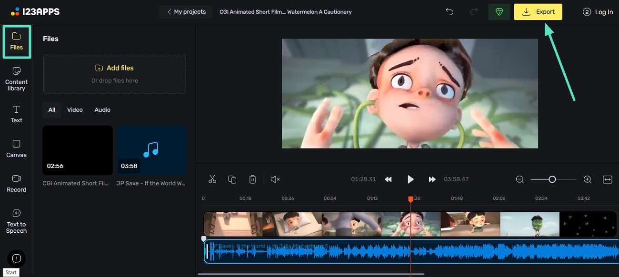The image size is (619, 277).
Task: Open the Content library panel
Action: coord(17,79)
